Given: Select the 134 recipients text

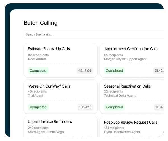Looking at the screenshot, I should (x=114, y=128).
